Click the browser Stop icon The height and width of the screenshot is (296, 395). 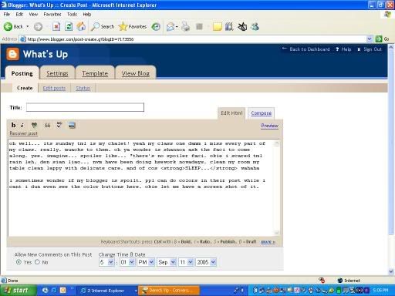coord(56,26)
